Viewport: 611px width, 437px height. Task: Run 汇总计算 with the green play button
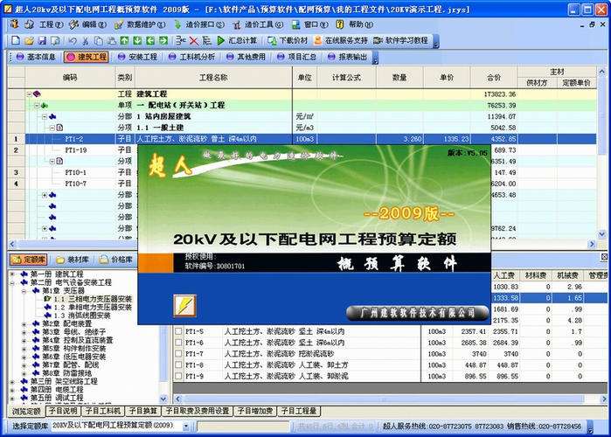pos(237,40)
